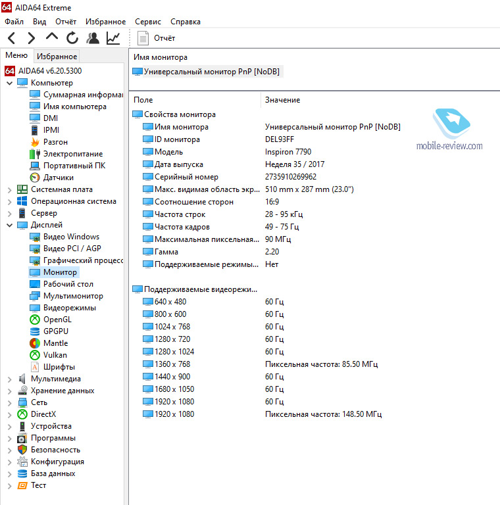
Task: Open the Разгон overclock item
Action: (55, 142)
